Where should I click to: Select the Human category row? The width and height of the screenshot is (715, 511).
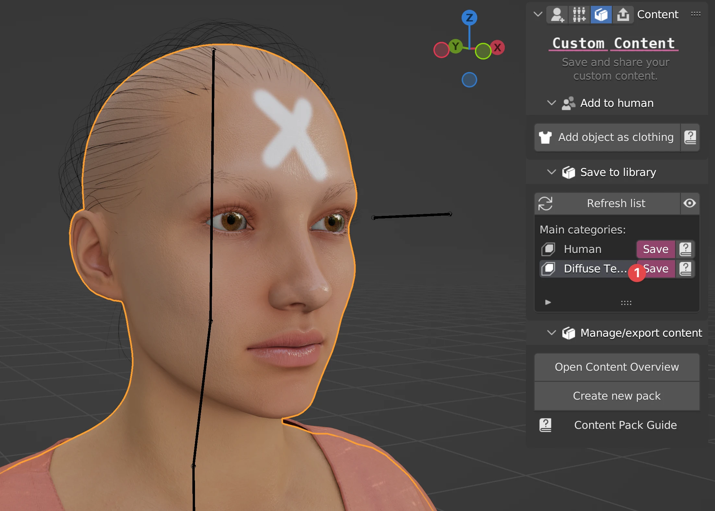pos(588,249)
